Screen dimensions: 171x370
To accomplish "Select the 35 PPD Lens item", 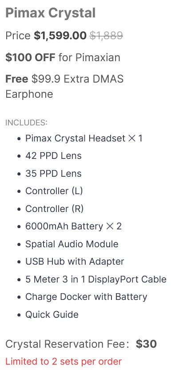I will pyautogui.click(x=53, y=174).
